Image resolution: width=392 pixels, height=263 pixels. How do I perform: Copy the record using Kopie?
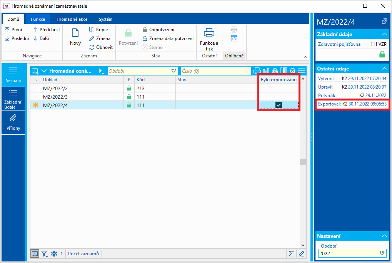(x=98, y=30)
